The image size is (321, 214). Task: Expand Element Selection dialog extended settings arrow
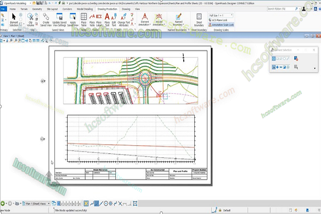(315, 68)
